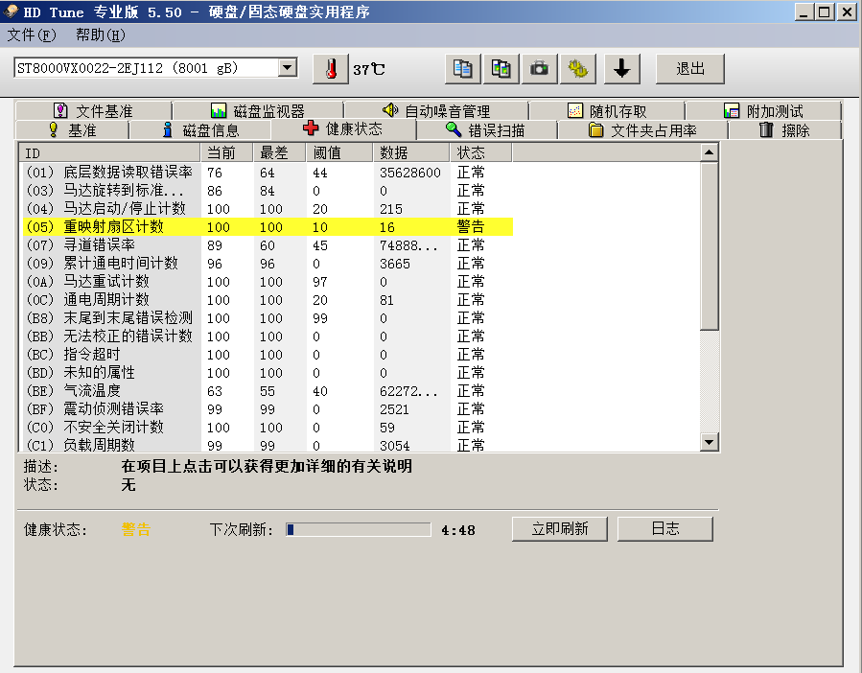The height and width of the screenshot is (673, 862).
Task: Select the highlighted (05) 重映射扇区计数 row
Action: [268, 227]
